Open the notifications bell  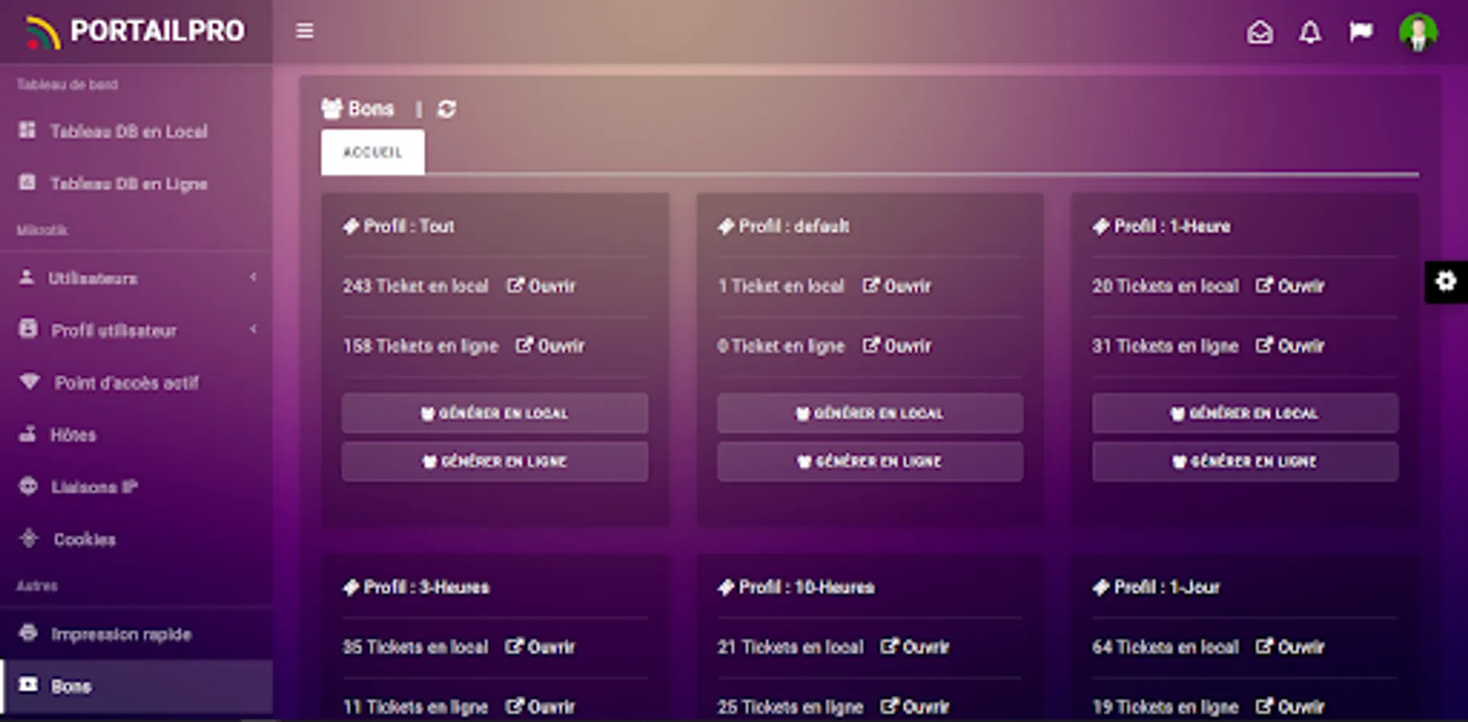(1310, 32)
